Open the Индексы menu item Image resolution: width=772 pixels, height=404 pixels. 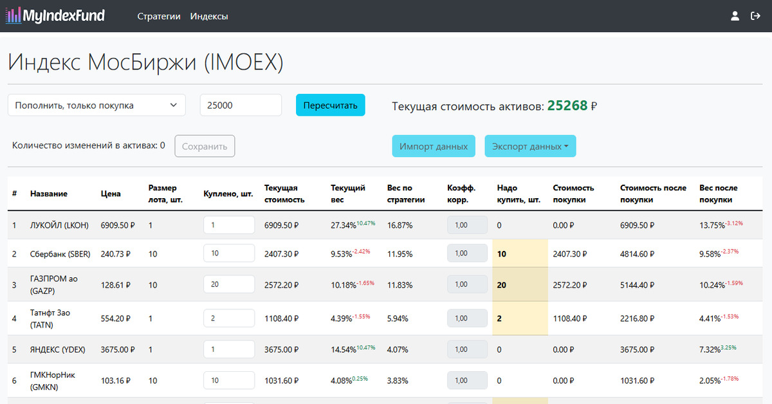(209, 16)
